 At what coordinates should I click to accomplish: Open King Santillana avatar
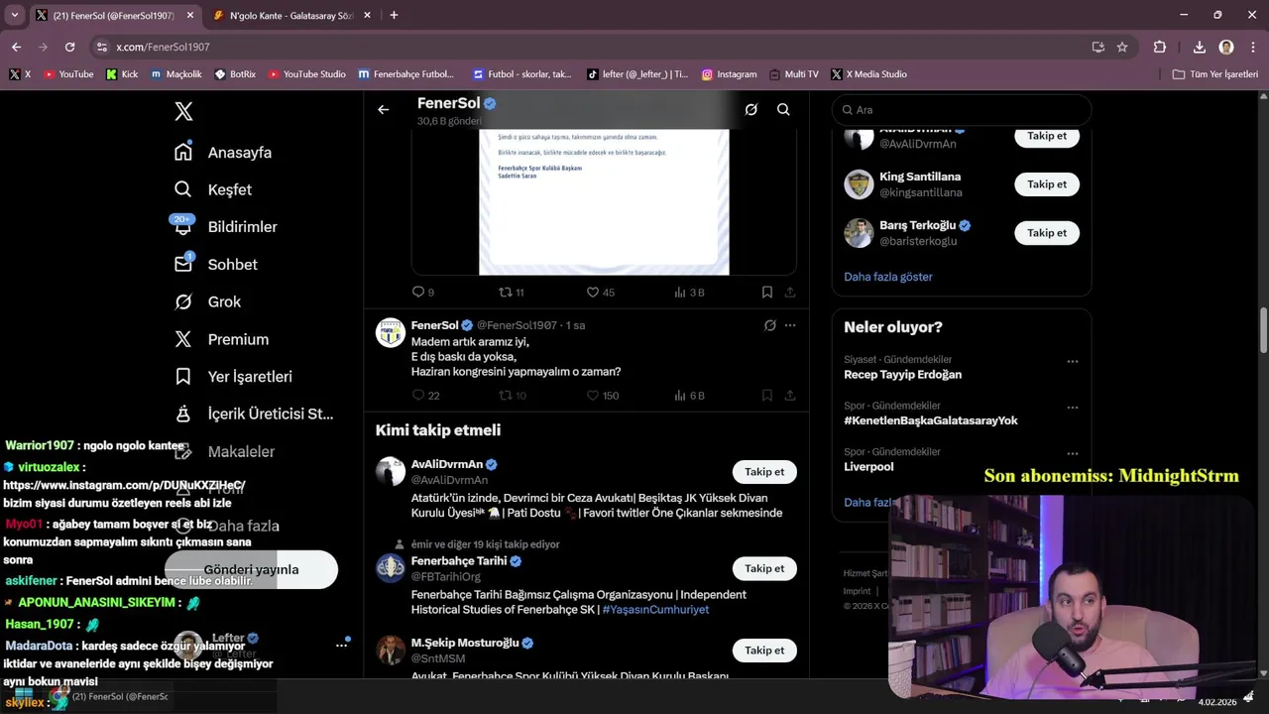[859, 184]
